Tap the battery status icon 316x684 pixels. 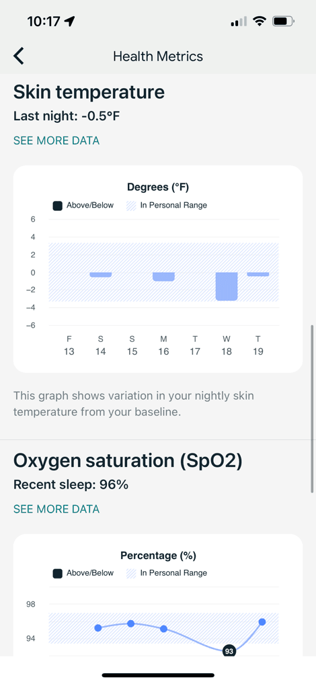coord(283,21)
